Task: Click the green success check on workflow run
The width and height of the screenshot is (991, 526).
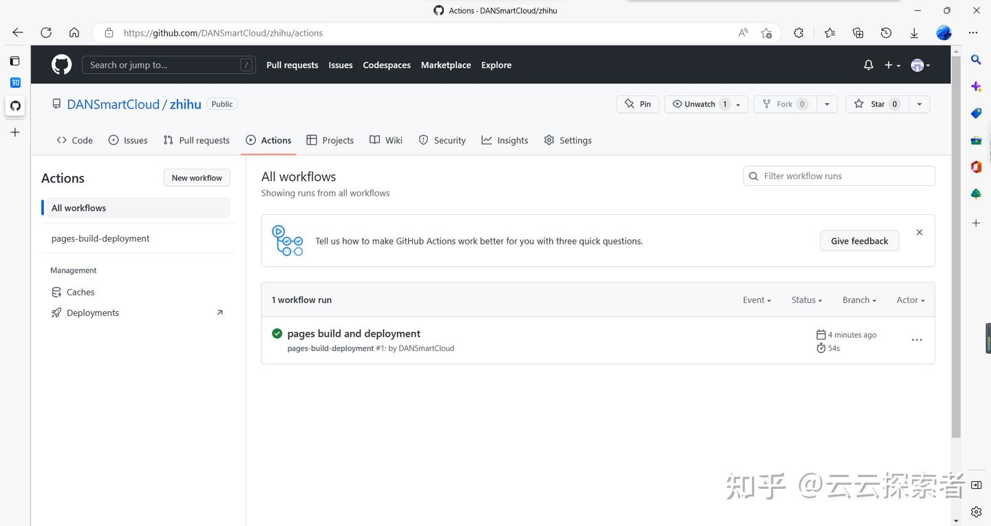Action: click(277, 333)
